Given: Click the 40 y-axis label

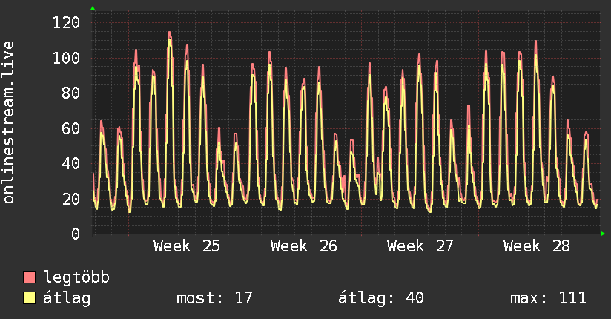Looking at the screenshot, I should click(x=71, y=163).
